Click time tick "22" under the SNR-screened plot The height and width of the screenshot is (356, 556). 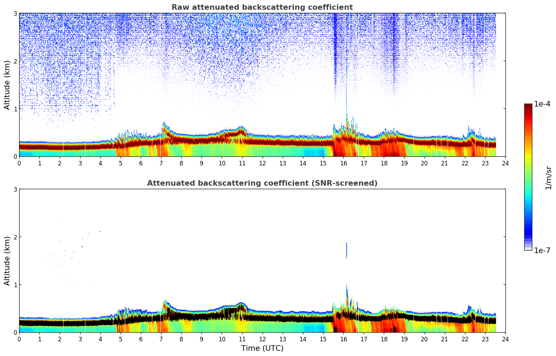tap(465, 339)
